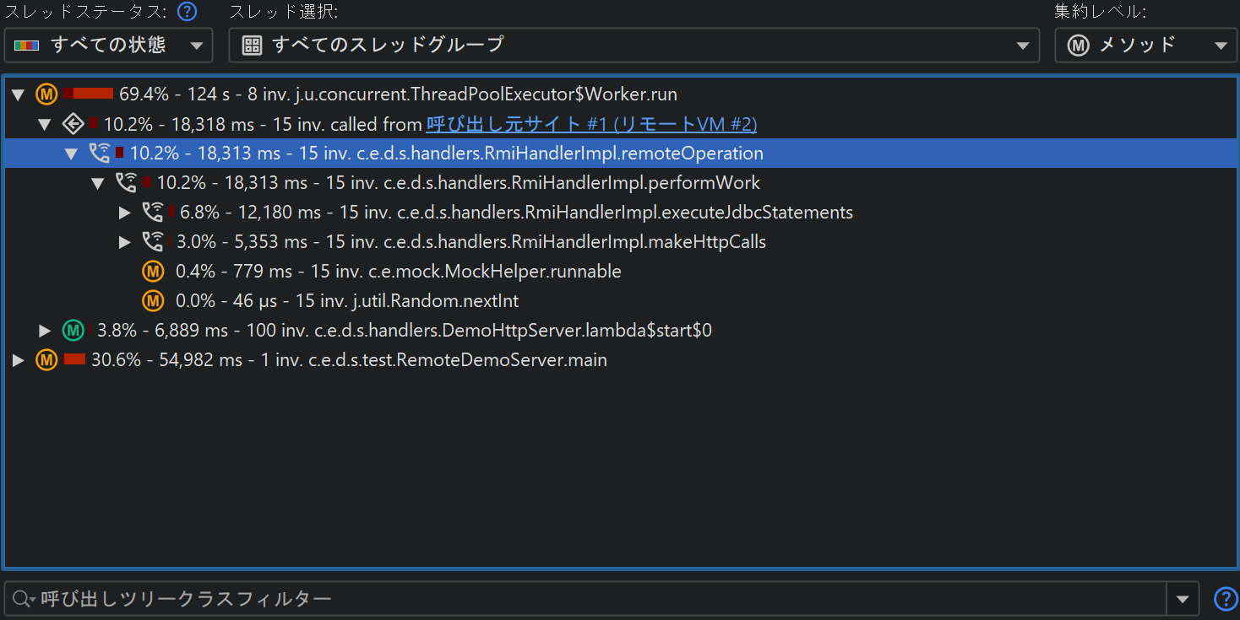Viewport: 1240px width, 620px height.
Task: Open the thread status dropdown すべての状態
Action: 108,45
